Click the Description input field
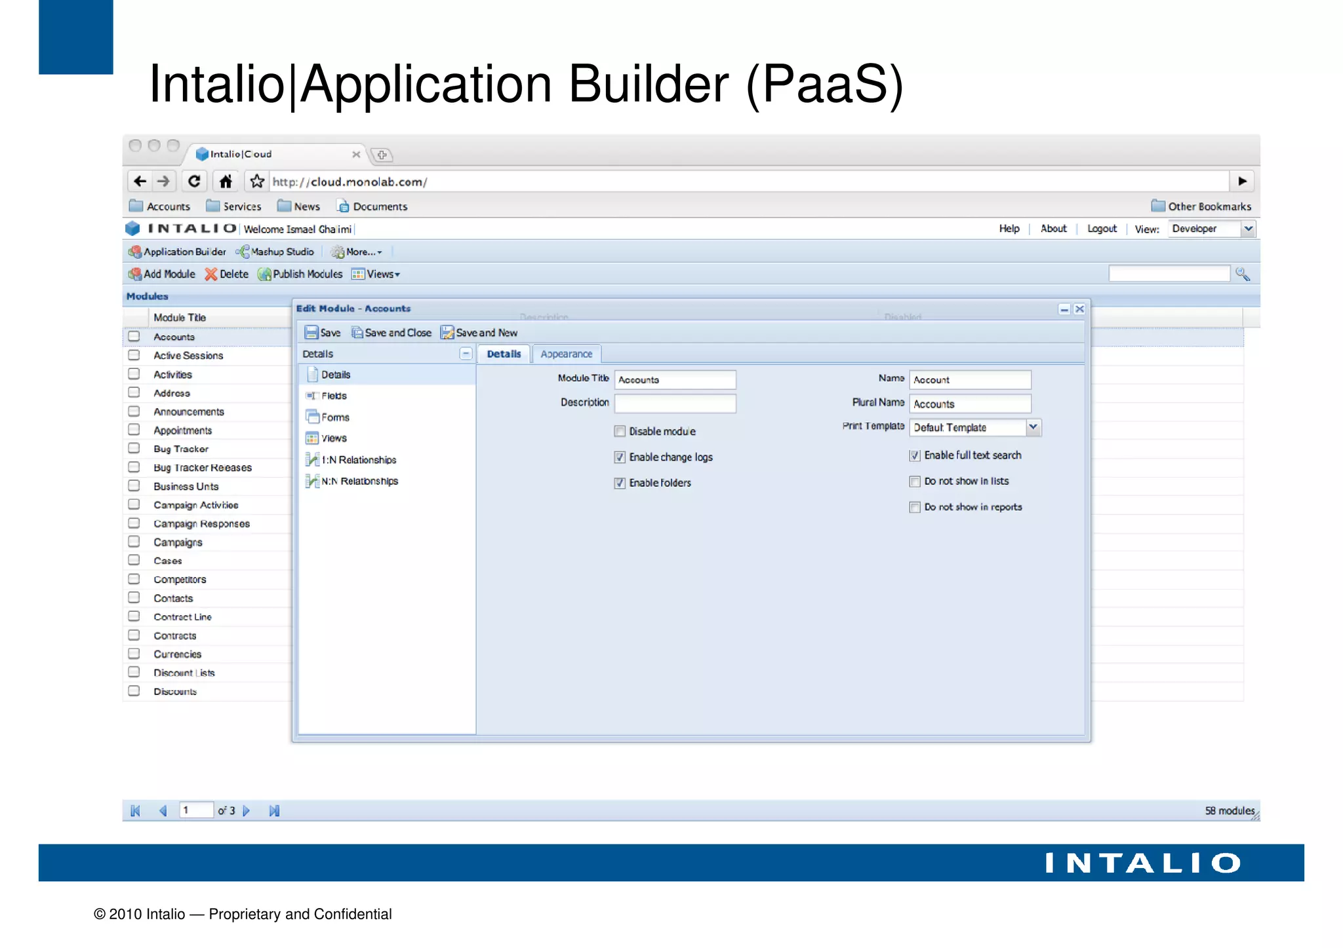 click(x=675, y=403)
